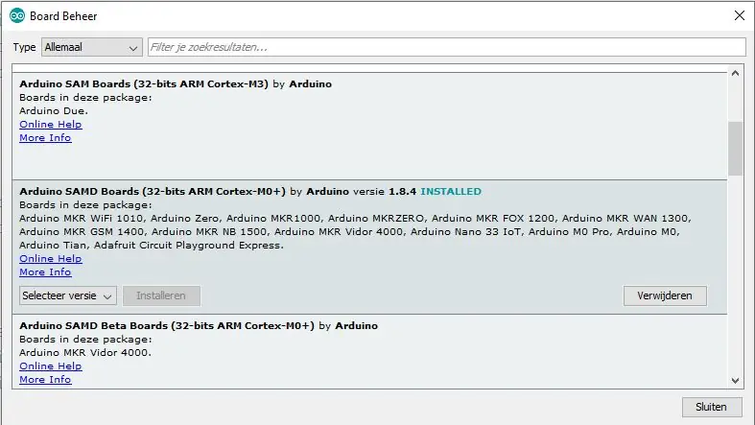Click Verwijderen to remove SAMD Boards

click(x=665, y=295)
